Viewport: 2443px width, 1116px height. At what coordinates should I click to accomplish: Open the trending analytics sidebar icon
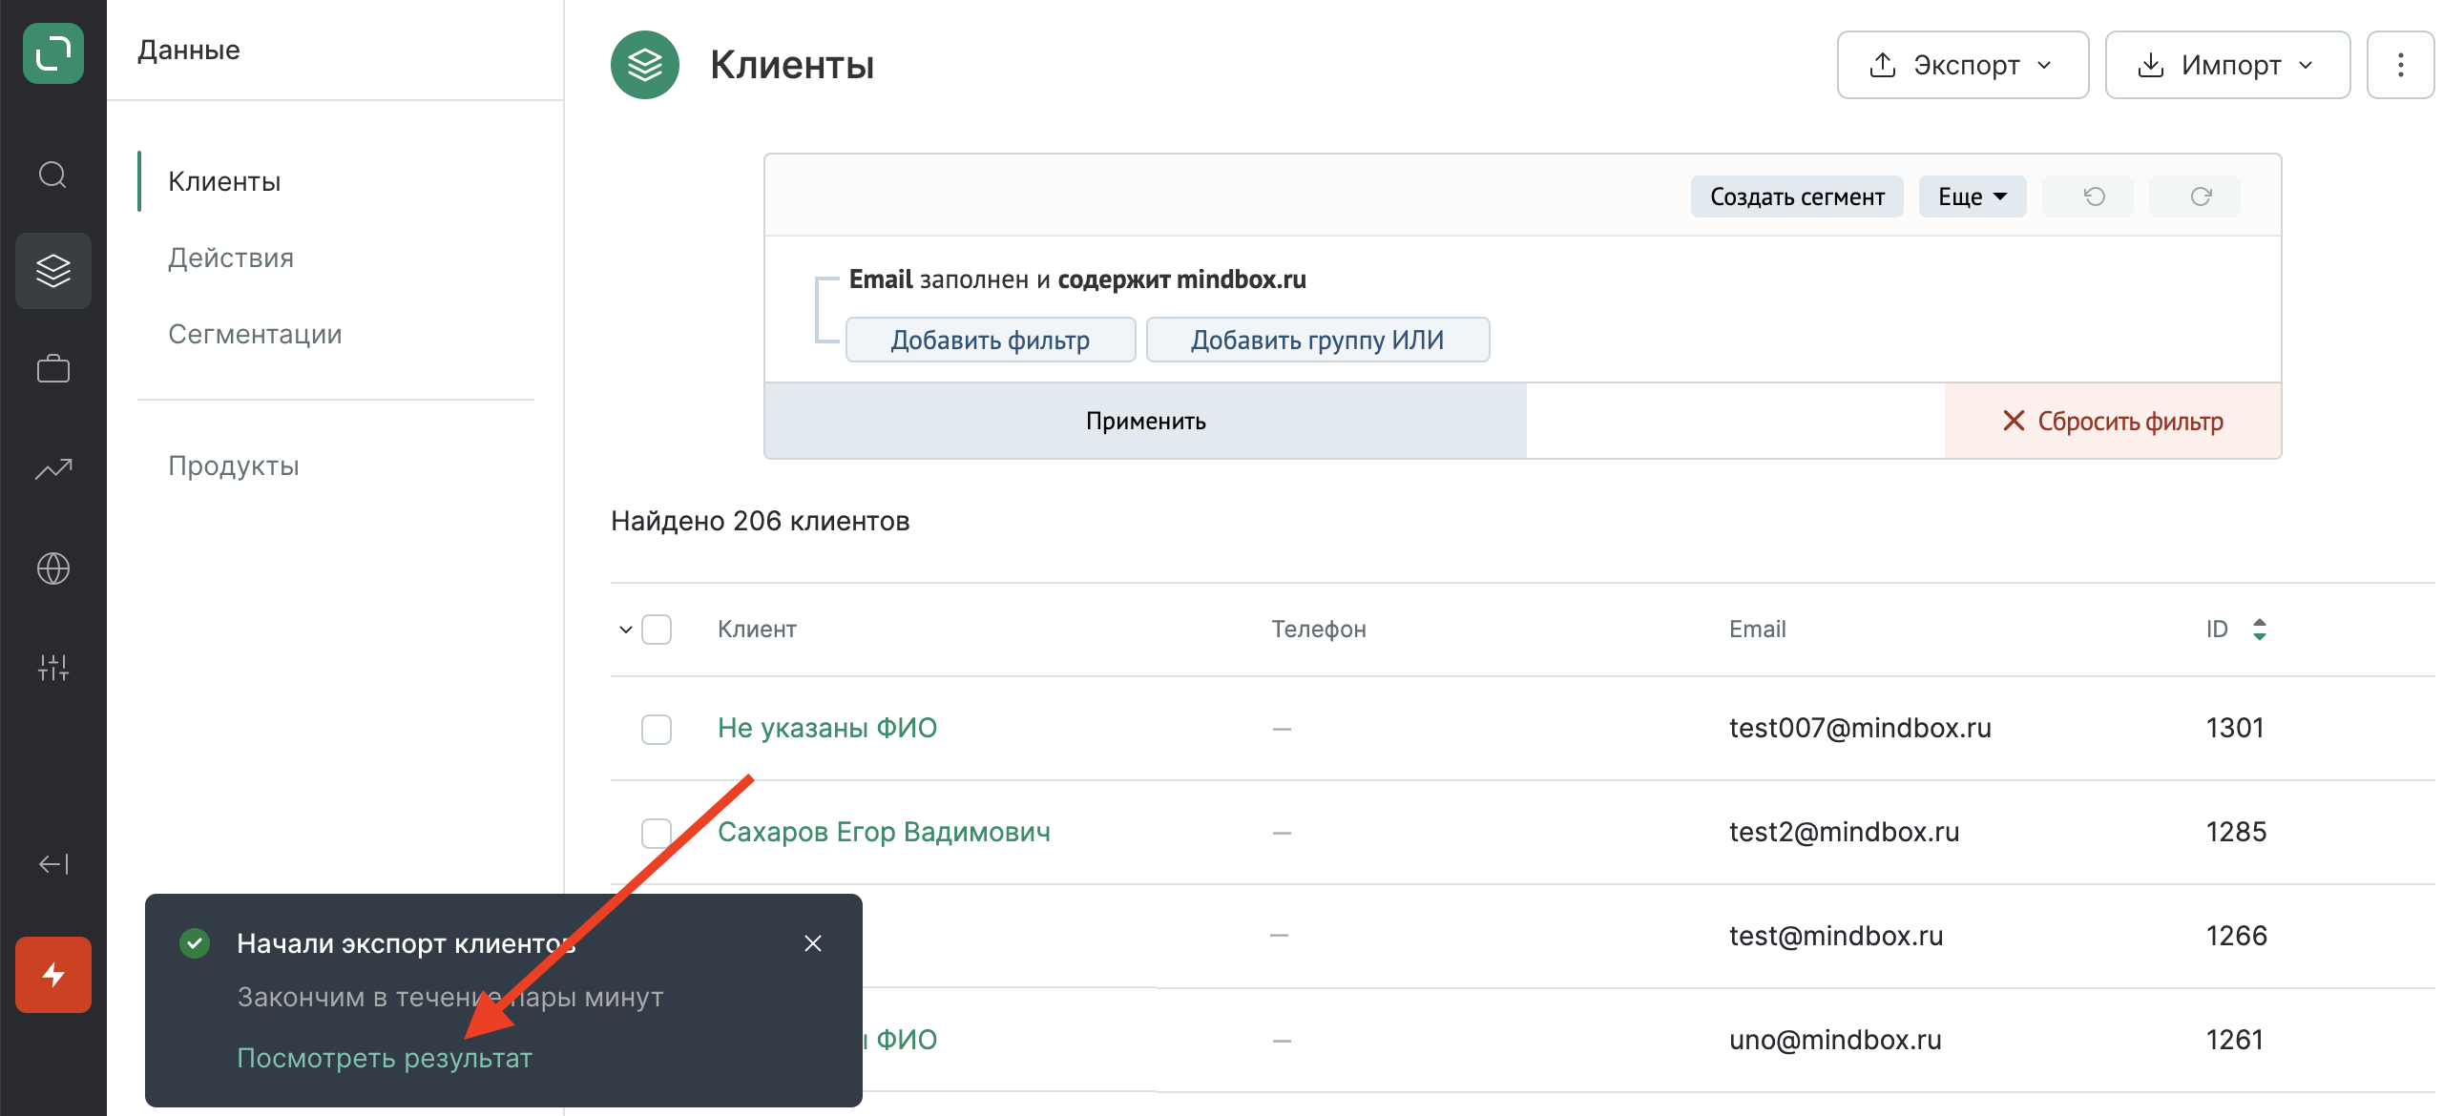pos(53,469)
